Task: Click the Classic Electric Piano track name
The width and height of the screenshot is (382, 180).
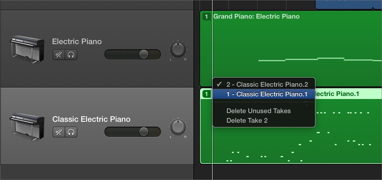Action: point(91,119)
